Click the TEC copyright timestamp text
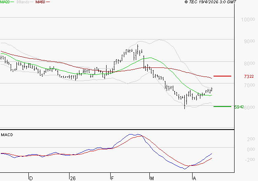Image resolution: width=258 pixels, height=181 pixels. (x=210, y=2)
